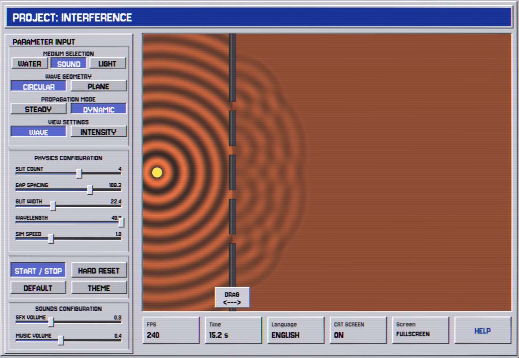Click the START / STOP button
Screen dimensions: 519x358
coord(38,271)
